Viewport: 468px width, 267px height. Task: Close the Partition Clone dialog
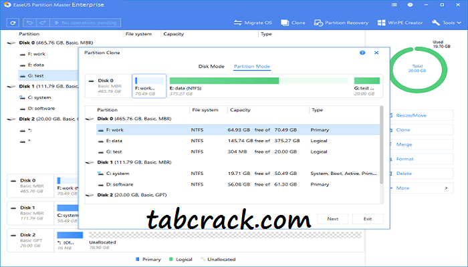point(376,53)
